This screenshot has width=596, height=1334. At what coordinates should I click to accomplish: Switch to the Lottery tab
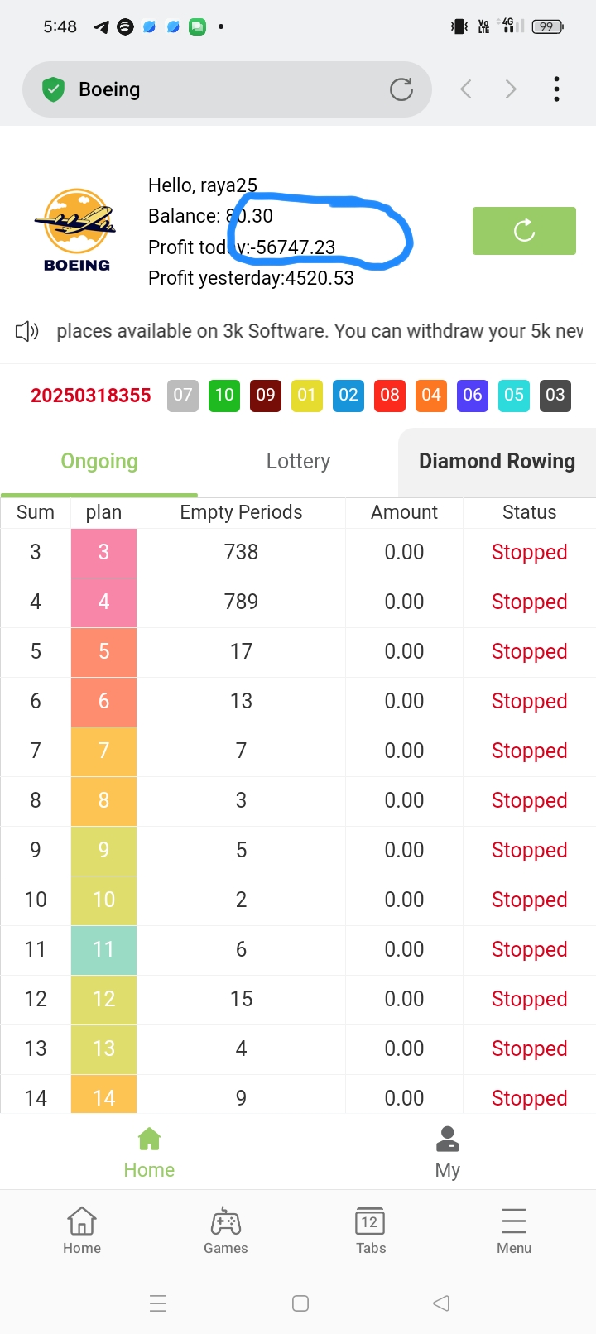(298, 462)
